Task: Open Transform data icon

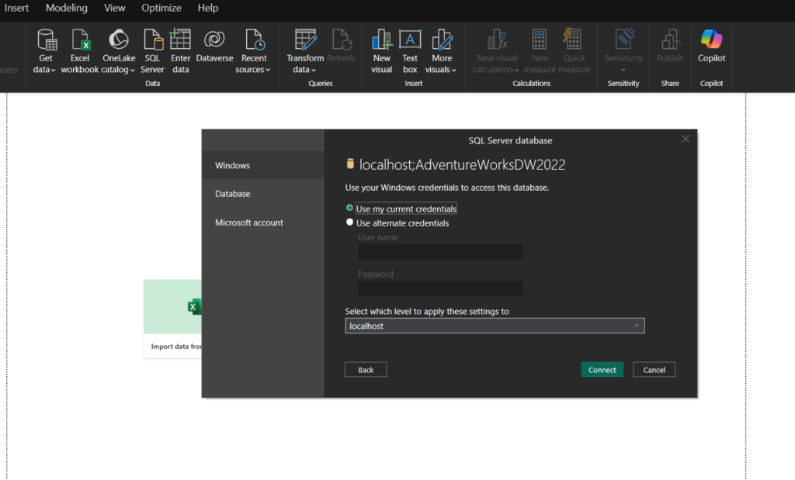Action: coord(305,40)
